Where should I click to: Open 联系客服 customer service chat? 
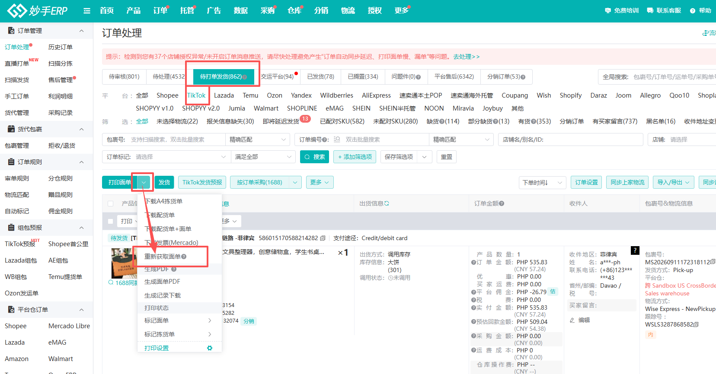650,10
